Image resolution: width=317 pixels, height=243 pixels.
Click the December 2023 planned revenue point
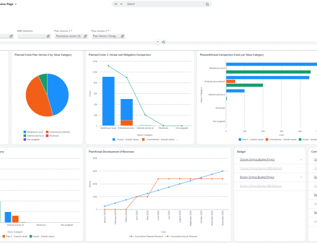223,171
